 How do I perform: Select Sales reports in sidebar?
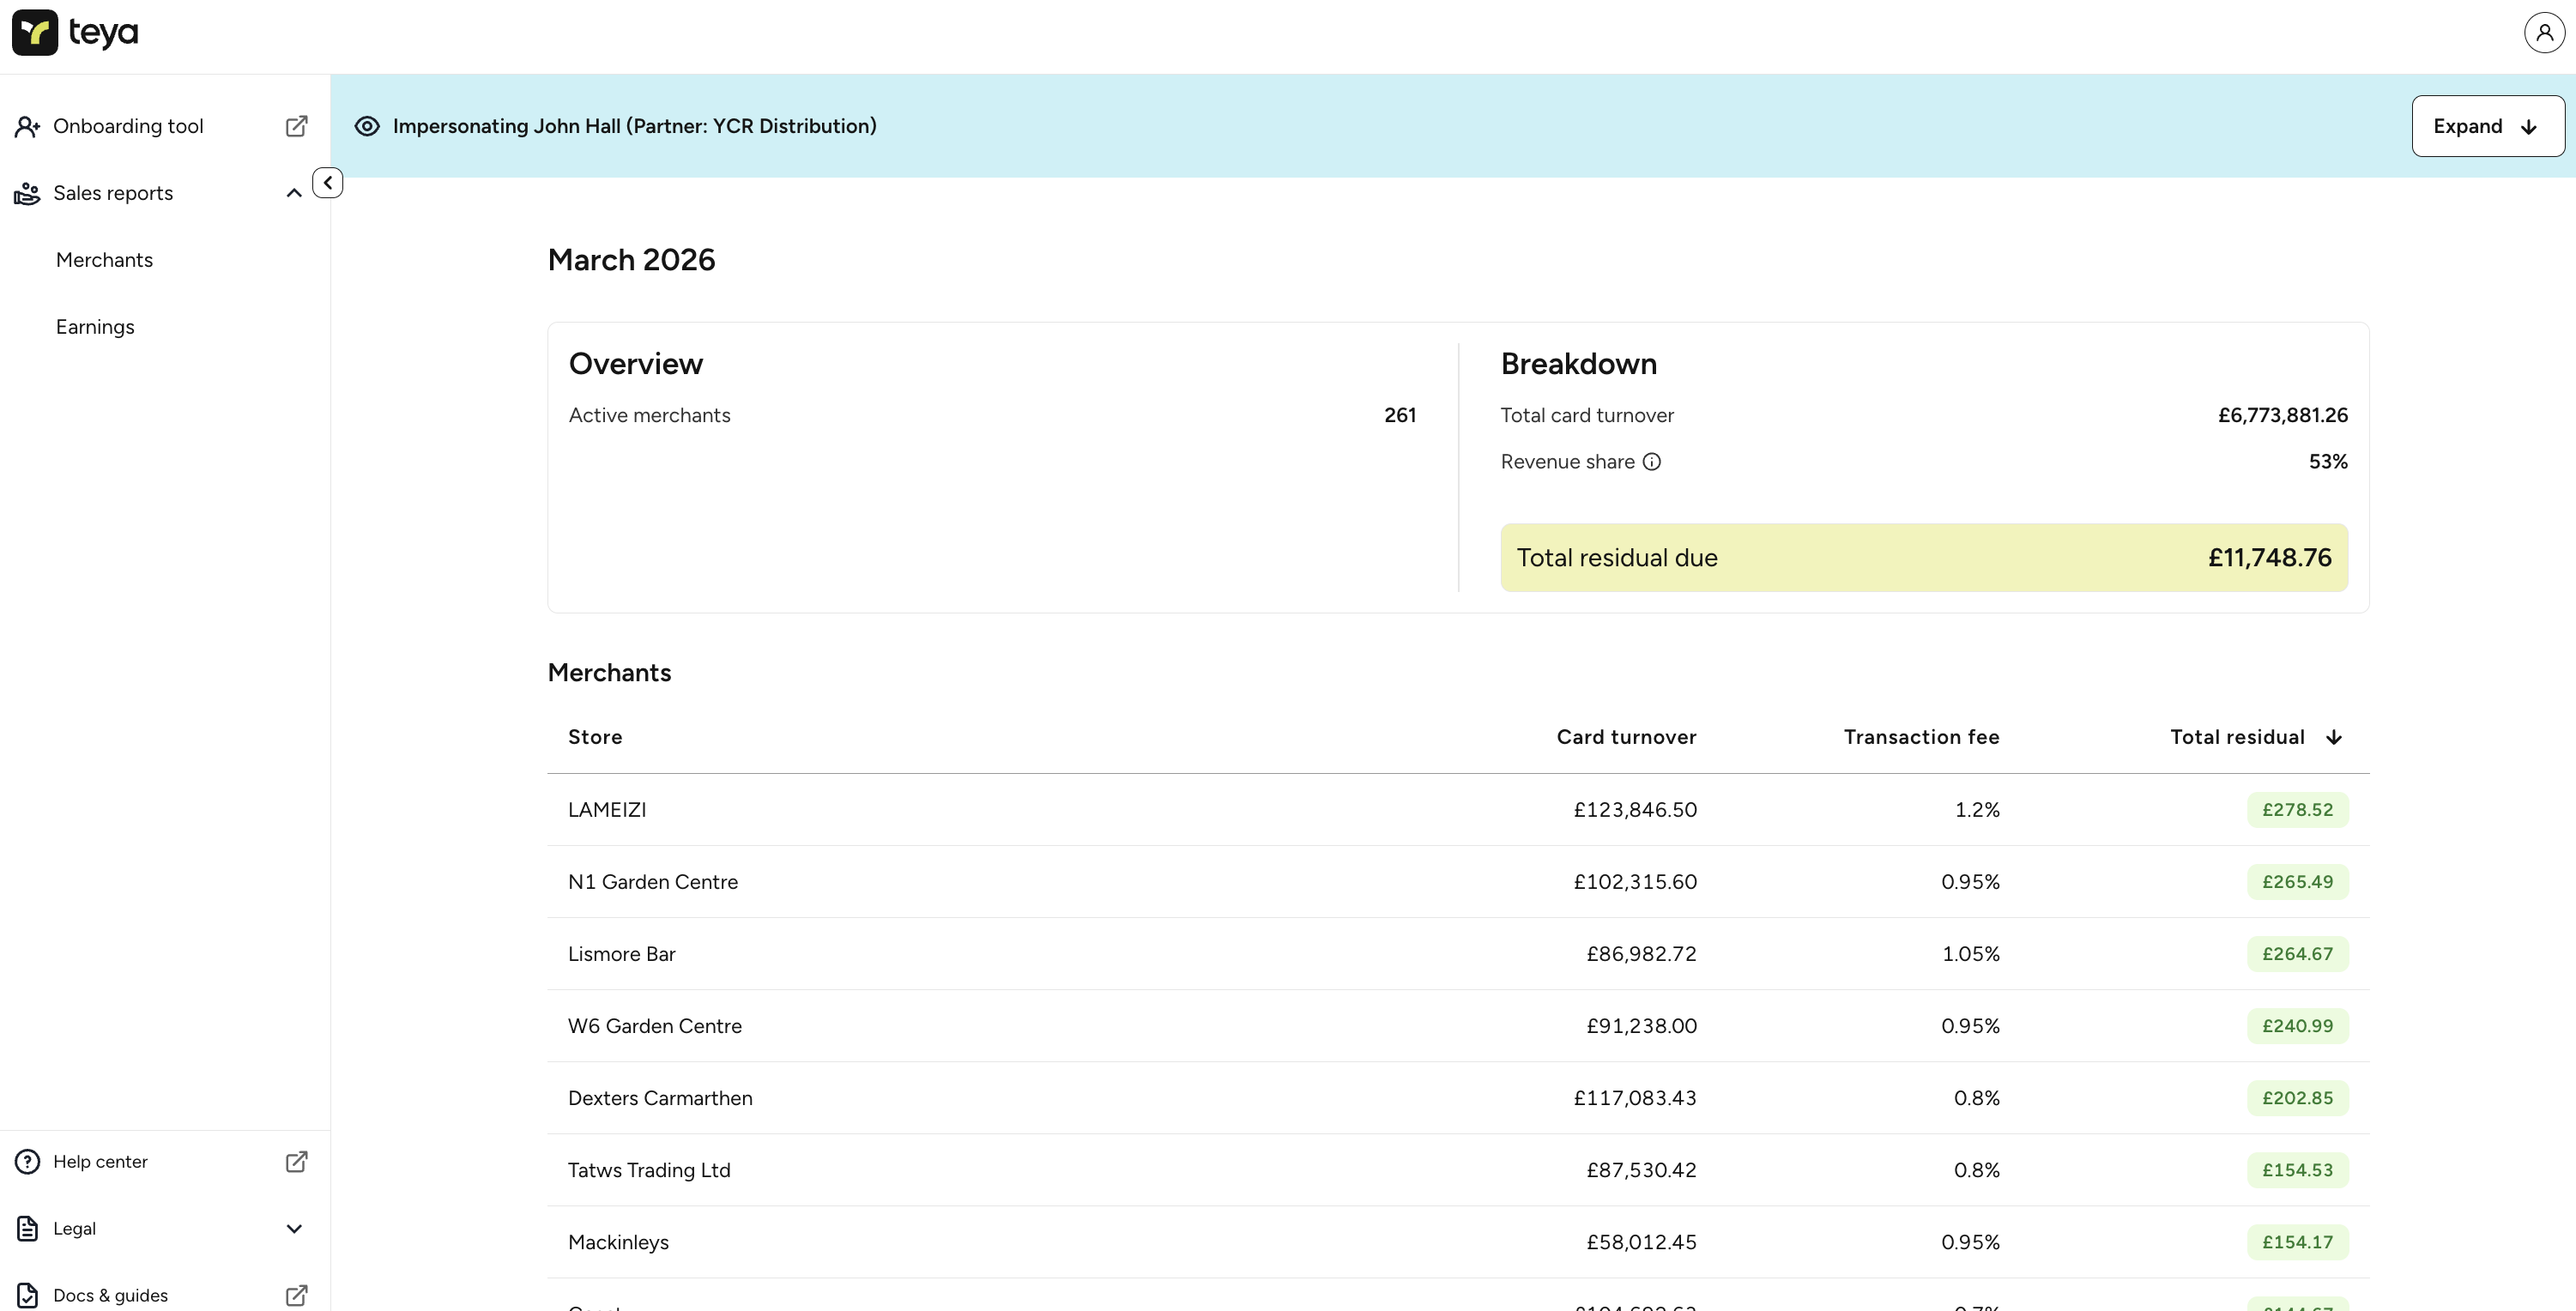(x=113, y=193)
